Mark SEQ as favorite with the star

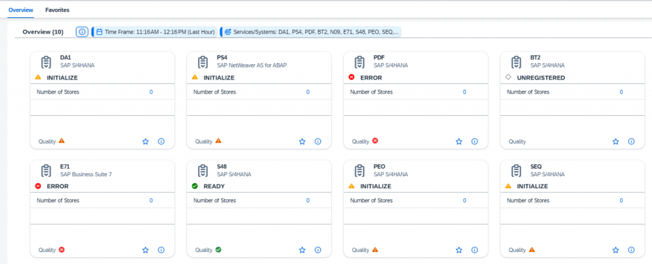coord(616,250)
